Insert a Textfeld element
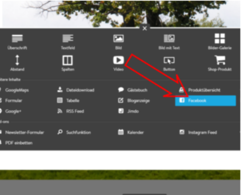The image size is (241, 195). 68,42
